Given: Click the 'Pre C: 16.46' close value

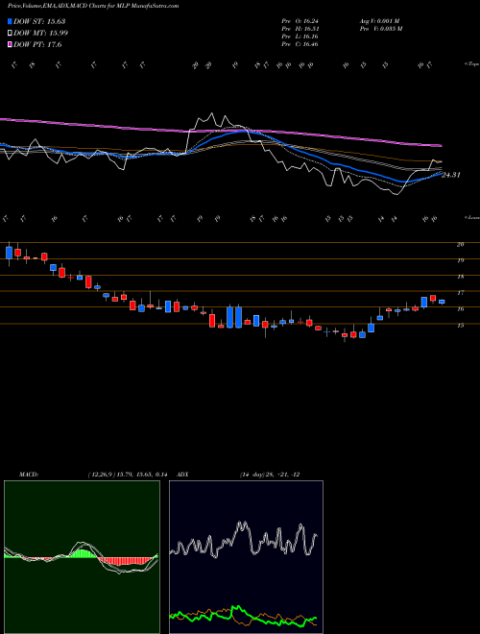Looking at the screenshot, I should (x=300, y=44).
